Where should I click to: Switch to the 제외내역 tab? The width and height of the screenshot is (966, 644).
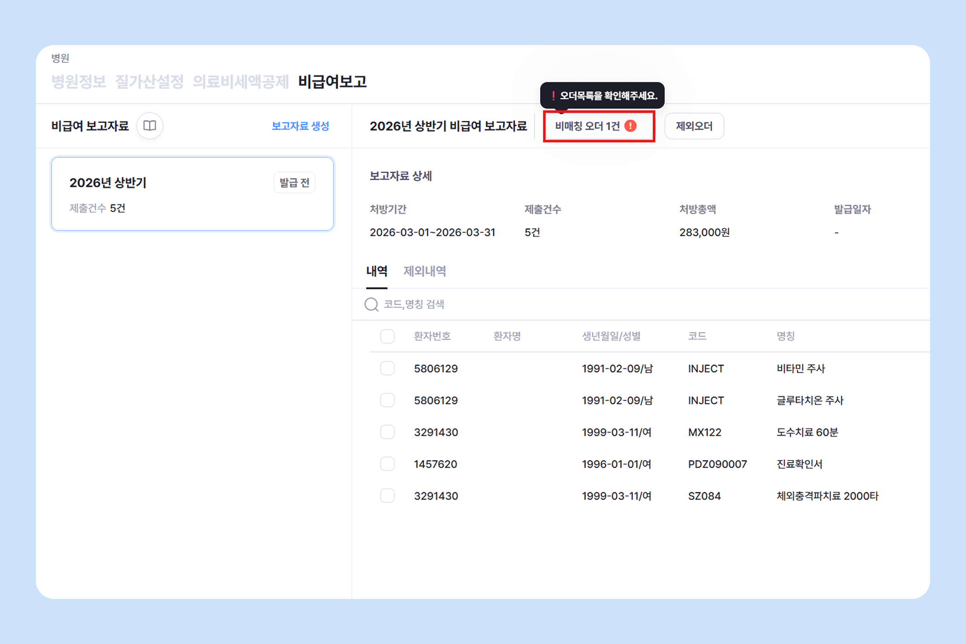pyautogui.click(x=425, y=271)
